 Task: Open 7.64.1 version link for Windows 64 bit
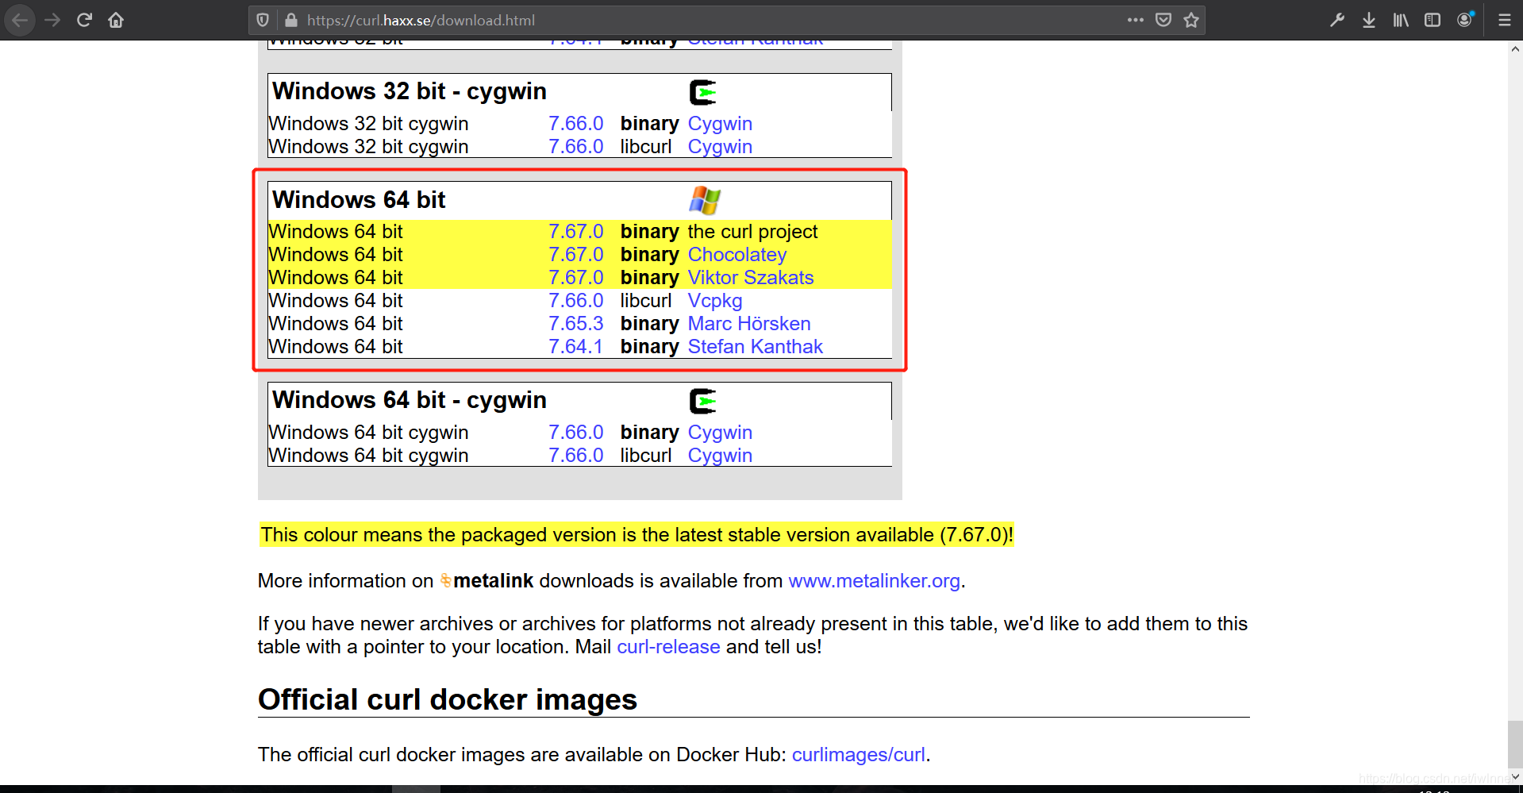pyautogui.click(x=575, y=347)
